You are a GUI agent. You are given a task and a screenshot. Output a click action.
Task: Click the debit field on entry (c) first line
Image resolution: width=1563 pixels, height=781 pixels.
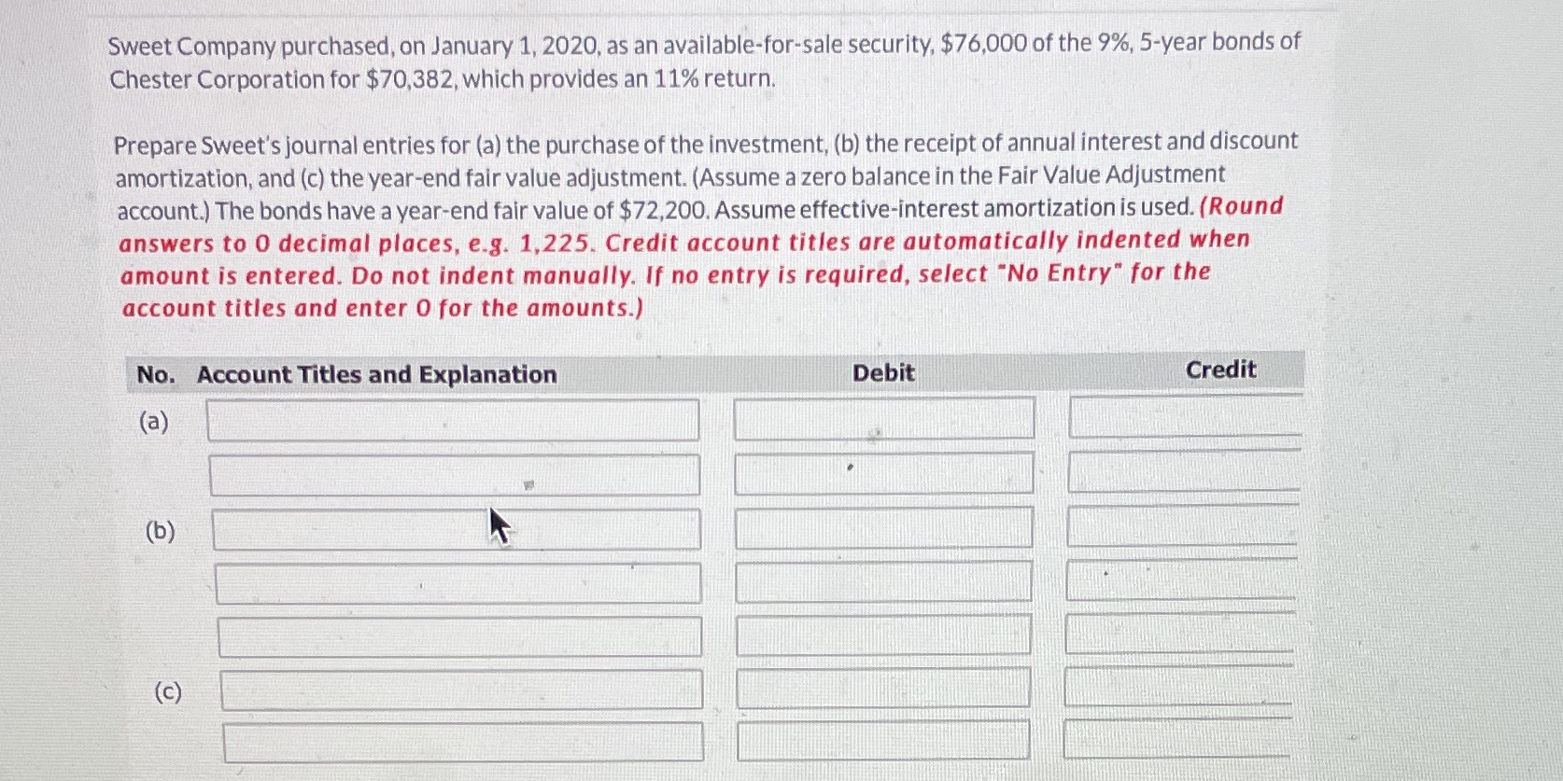(882, 690)
